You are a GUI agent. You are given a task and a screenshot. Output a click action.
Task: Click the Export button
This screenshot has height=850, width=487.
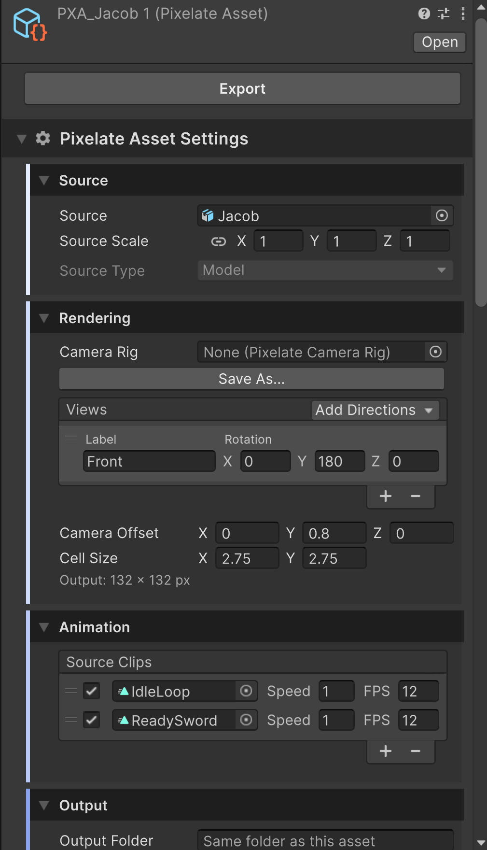point(242,89)
